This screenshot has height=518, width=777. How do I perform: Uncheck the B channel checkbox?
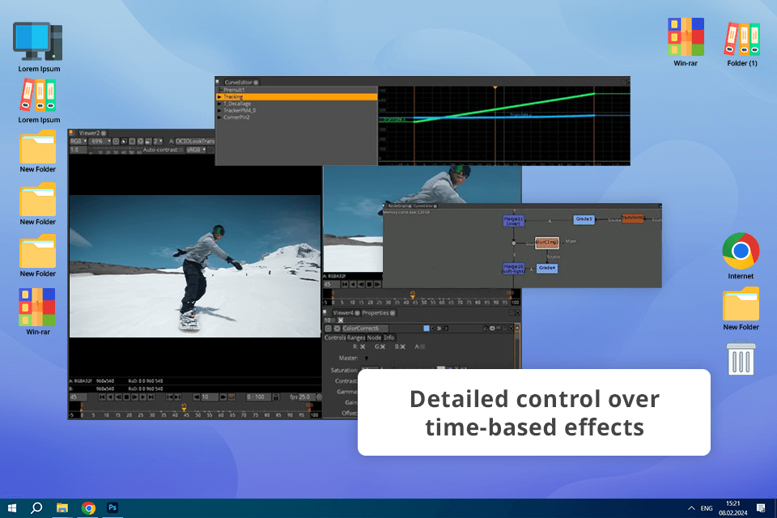(402, 347)
